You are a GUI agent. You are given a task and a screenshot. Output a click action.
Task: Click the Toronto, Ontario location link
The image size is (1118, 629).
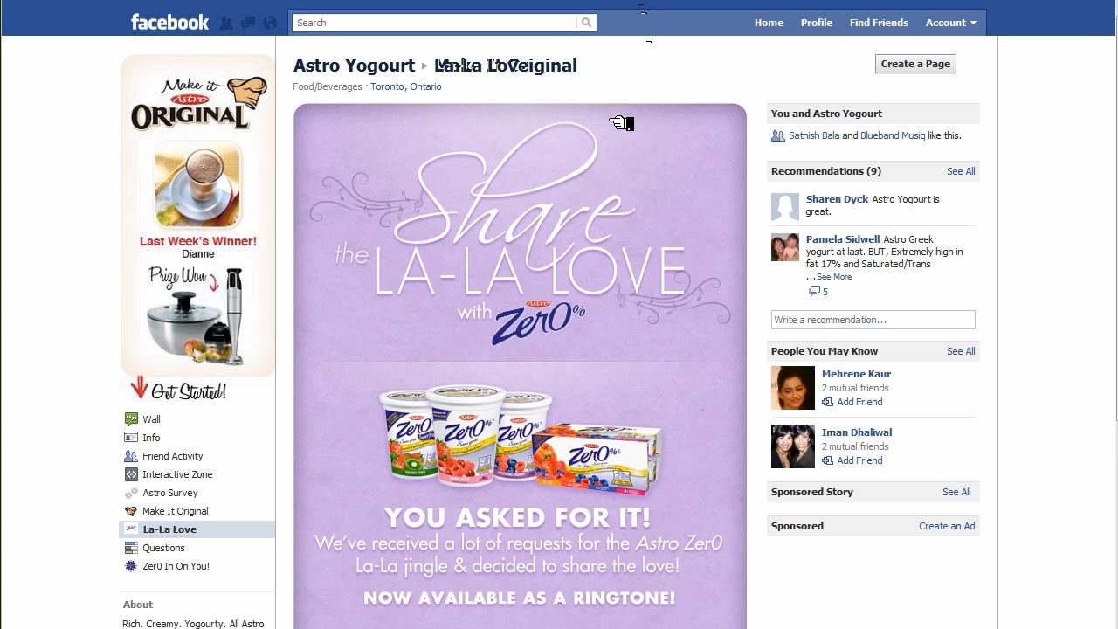pos(406,86)
